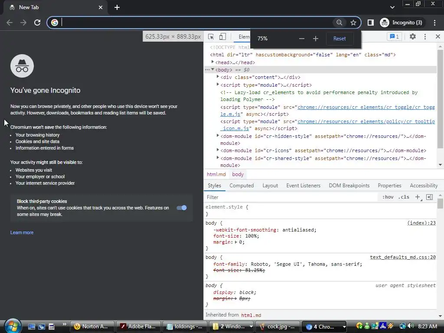
Task: Decrease zoom with the minus button
Action: 302,39
